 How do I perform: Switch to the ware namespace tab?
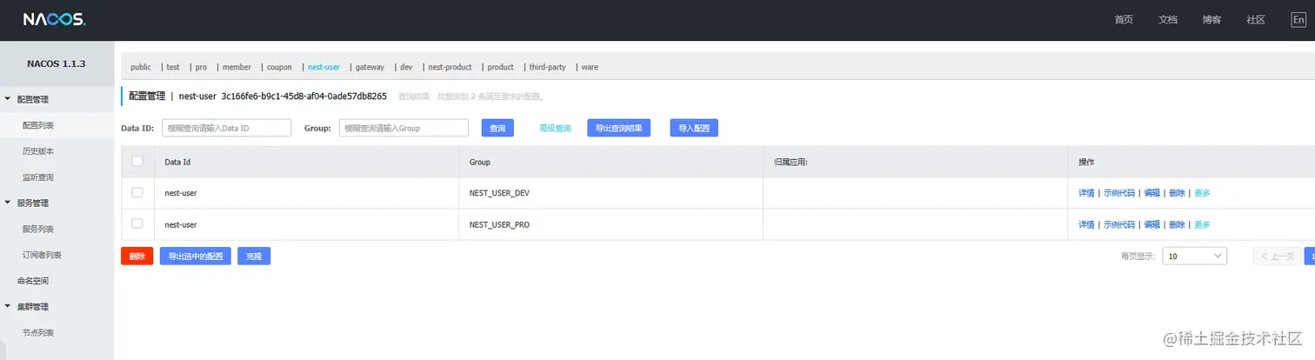coord(590,67)
